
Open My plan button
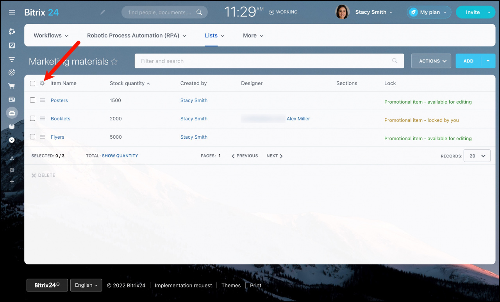tap(429, 12)
